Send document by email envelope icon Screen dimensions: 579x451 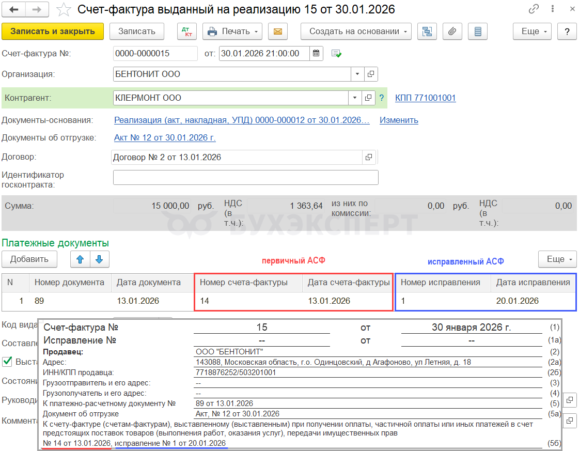(277, 32)
